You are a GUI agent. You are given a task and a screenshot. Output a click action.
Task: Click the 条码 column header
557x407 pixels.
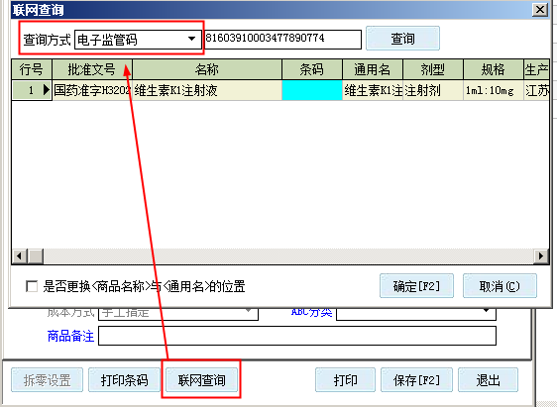312,69
